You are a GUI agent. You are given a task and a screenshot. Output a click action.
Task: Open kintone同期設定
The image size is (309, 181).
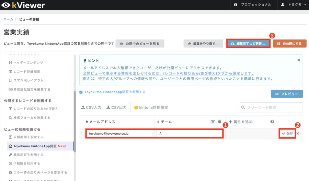(151, 108)
